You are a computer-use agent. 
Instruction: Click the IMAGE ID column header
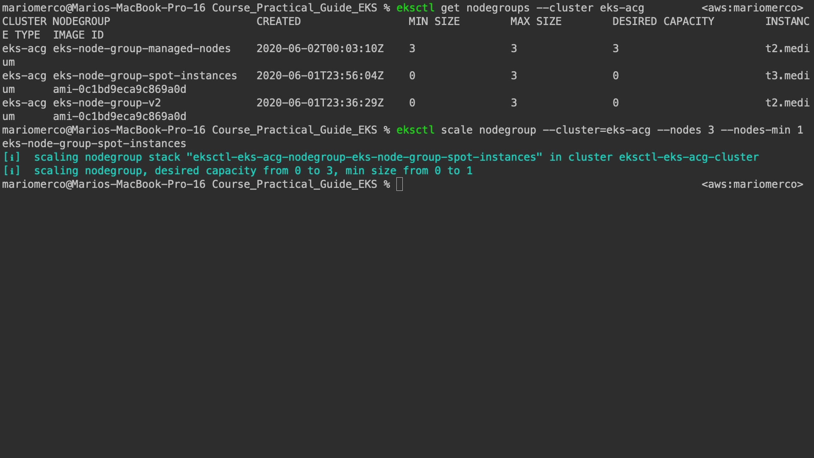click(78, 35)
